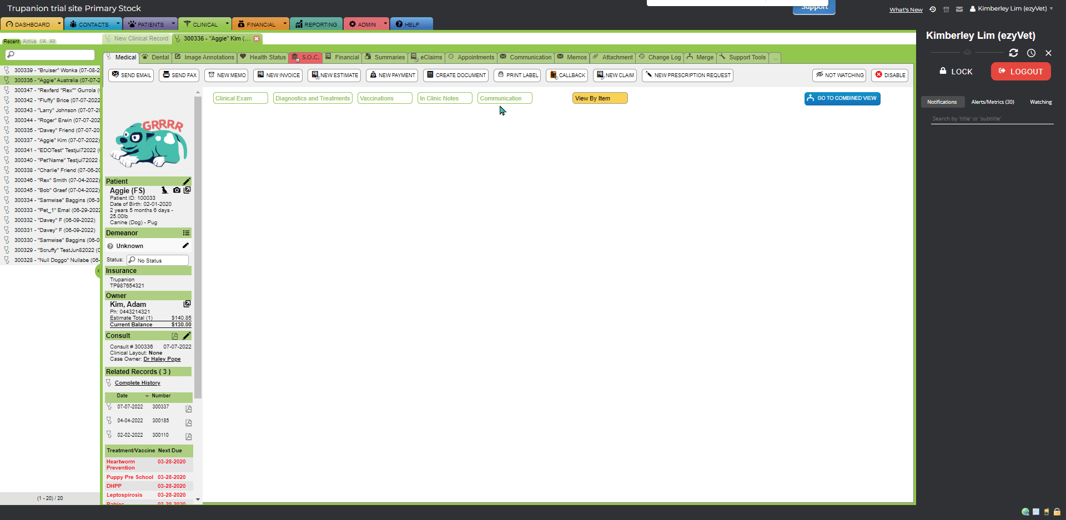
Task: Log out of ezyVet
Action: click(x=1020, y=72)
